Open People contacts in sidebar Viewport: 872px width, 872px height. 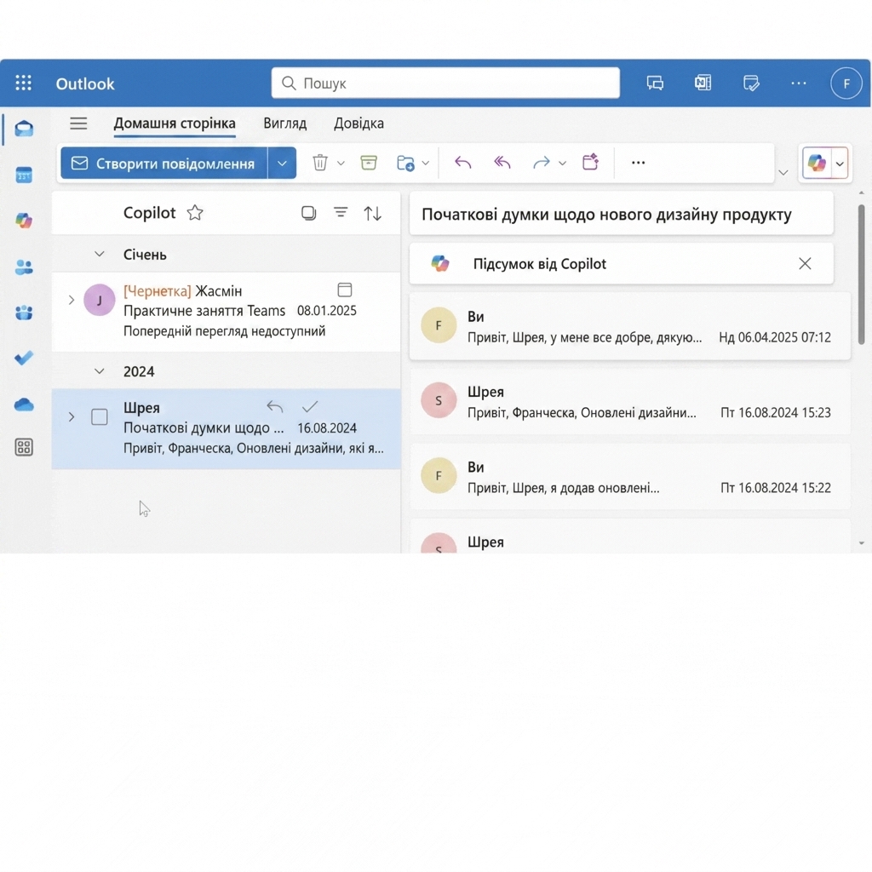click(24, 267)
